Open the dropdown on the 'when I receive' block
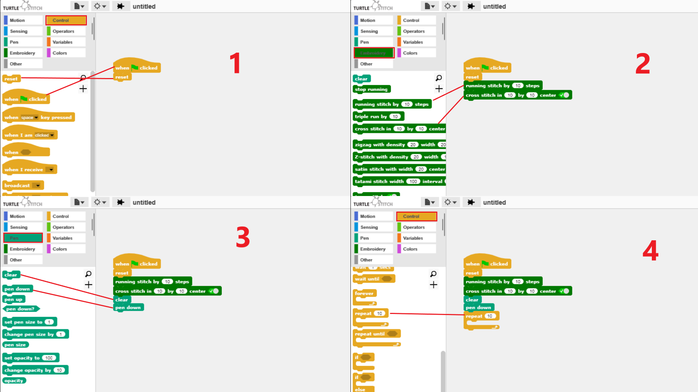Screen dimensions: 698x392 (x=51, y=170)
